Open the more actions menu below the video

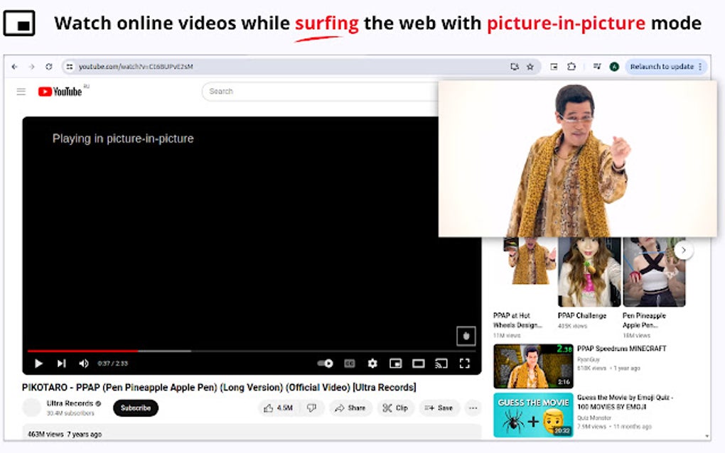point(473,408)
